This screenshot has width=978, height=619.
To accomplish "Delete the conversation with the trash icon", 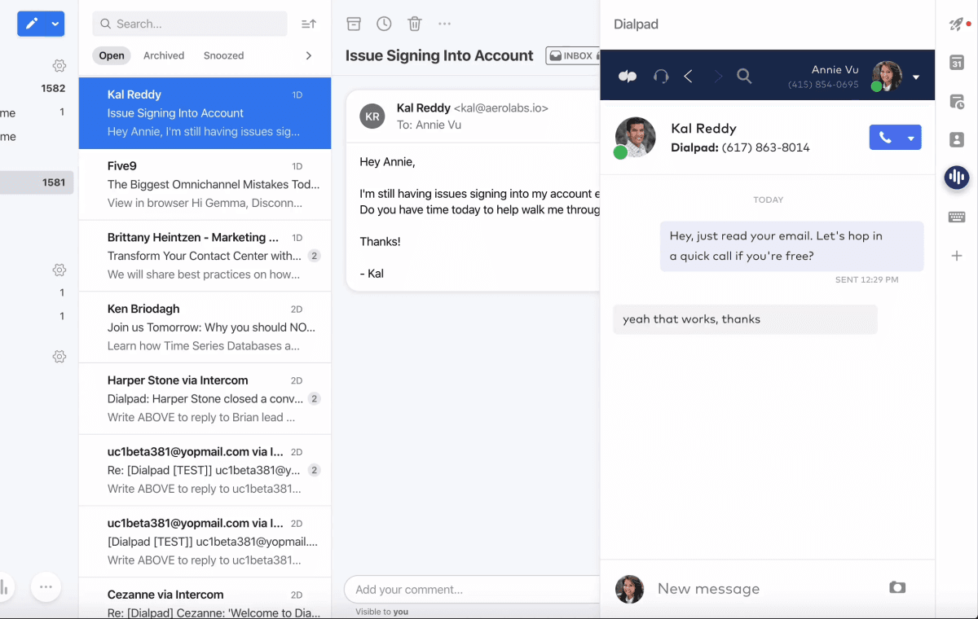I will pos(415,24).
